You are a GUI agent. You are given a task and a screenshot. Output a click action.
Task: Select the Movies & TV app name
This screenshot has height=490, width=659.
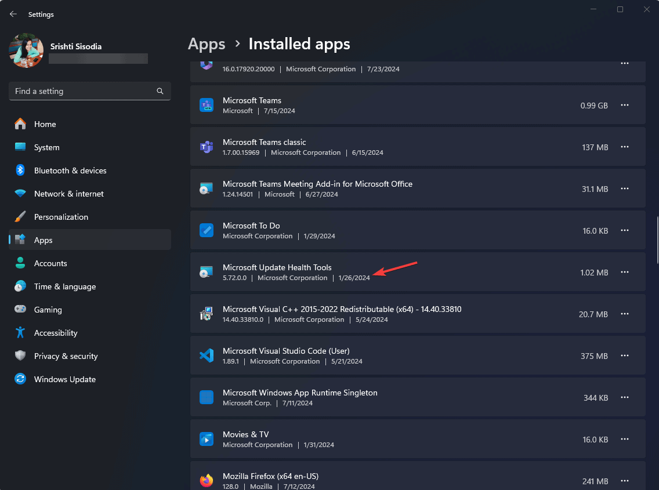[246, 434]
